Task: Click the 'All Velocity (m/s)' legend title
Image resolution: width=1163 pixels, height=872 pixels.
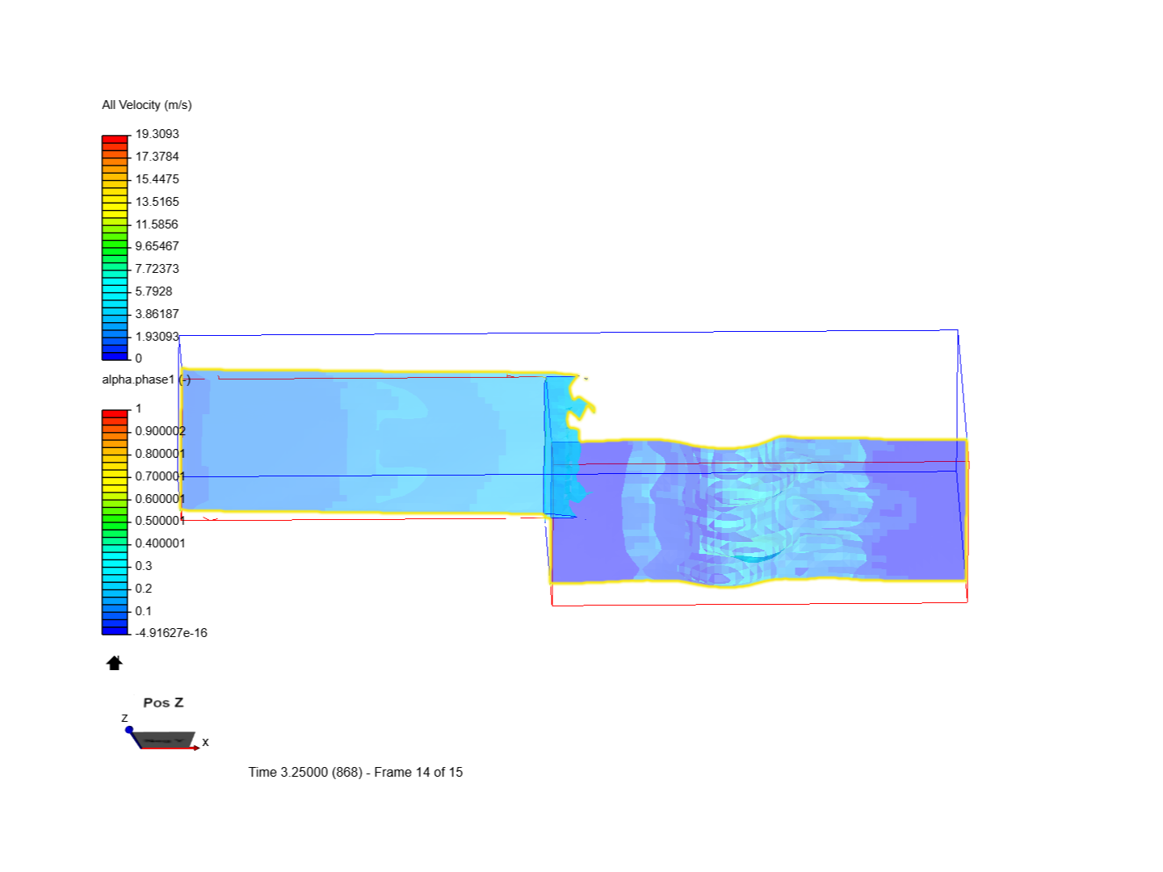Action: (x=147, y=105)
